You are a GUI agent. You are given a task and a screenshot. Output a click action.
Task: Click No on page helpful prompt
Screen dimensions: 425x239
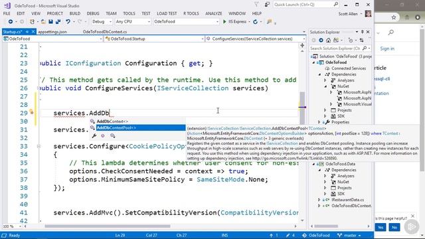coord(394,227)
